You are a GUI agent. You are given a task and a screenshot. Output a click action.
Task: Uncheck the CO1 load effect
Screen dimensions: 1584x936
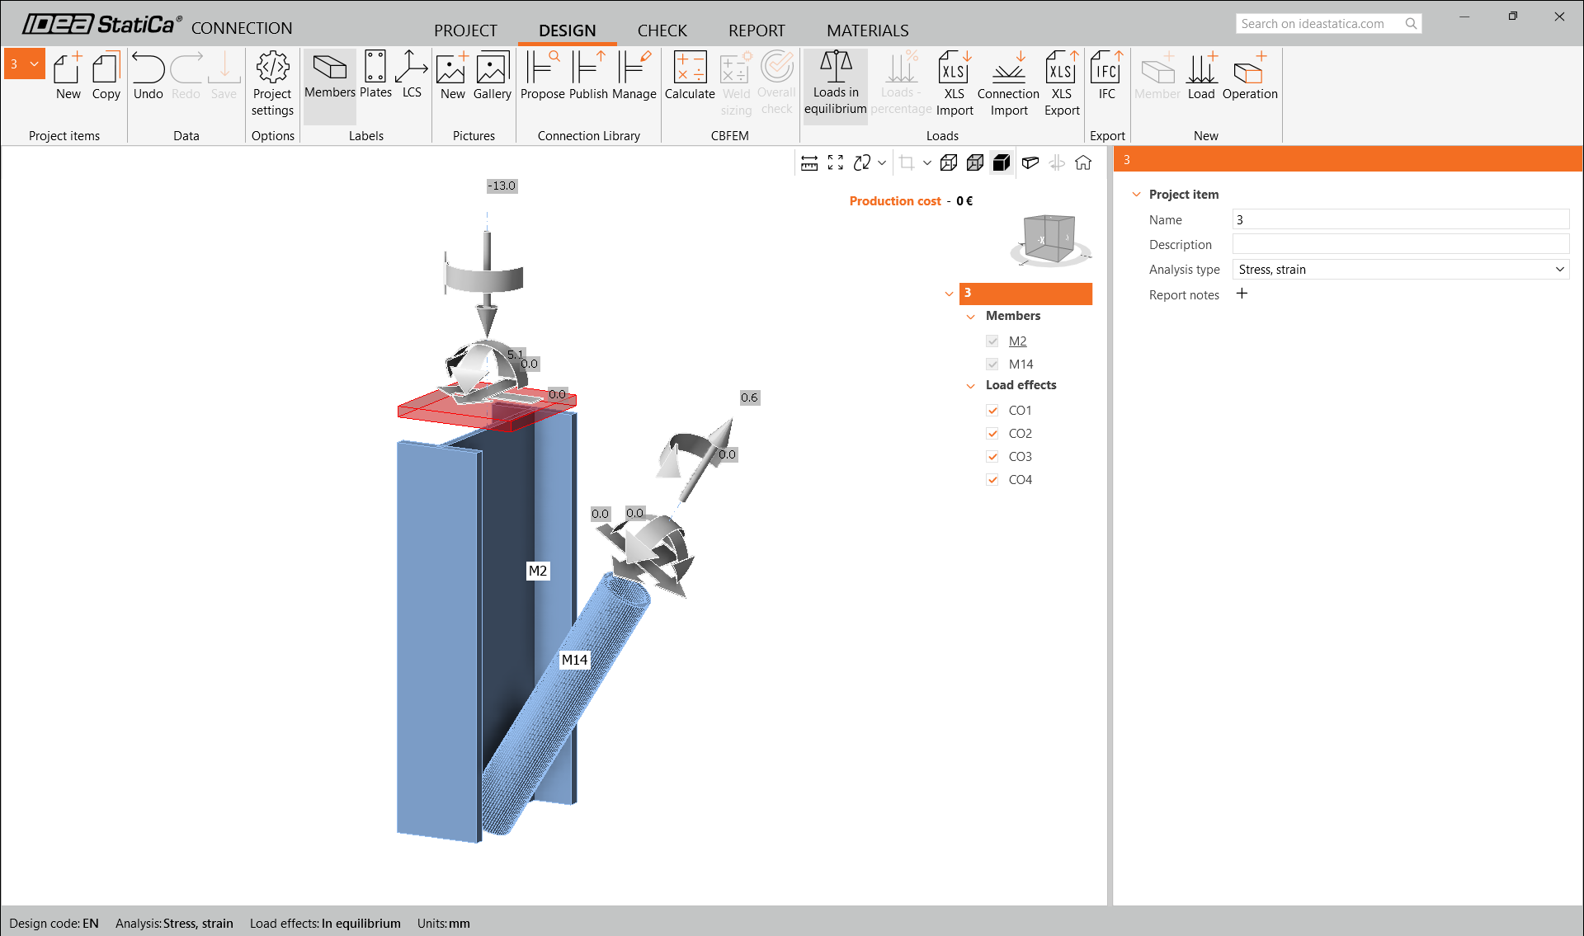tap(992, 411)
